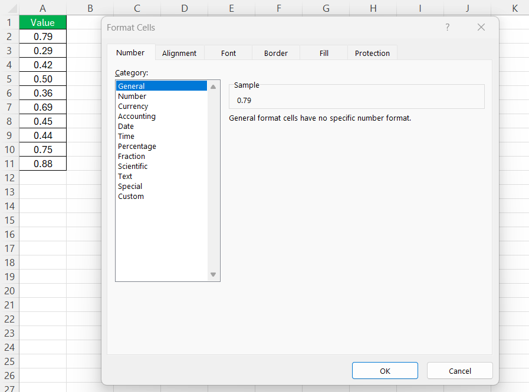This screenshot has height=392, width=529.
Task: Select cell containing 0.36
Action: [43, 93]
